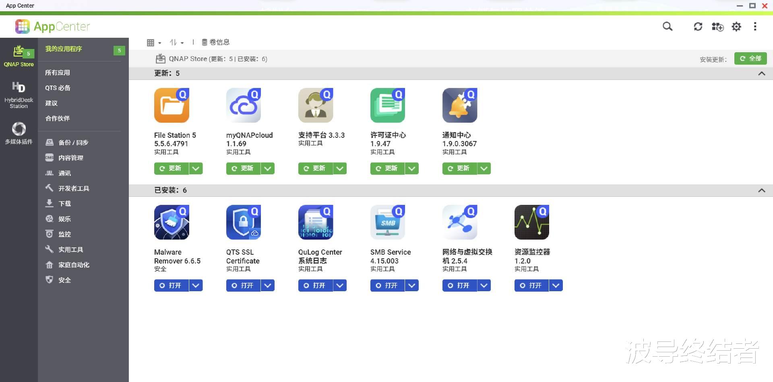Expand 网络与虚拟交换机 open dropdown arrow
773x382 pixels.
coord(484,286)
